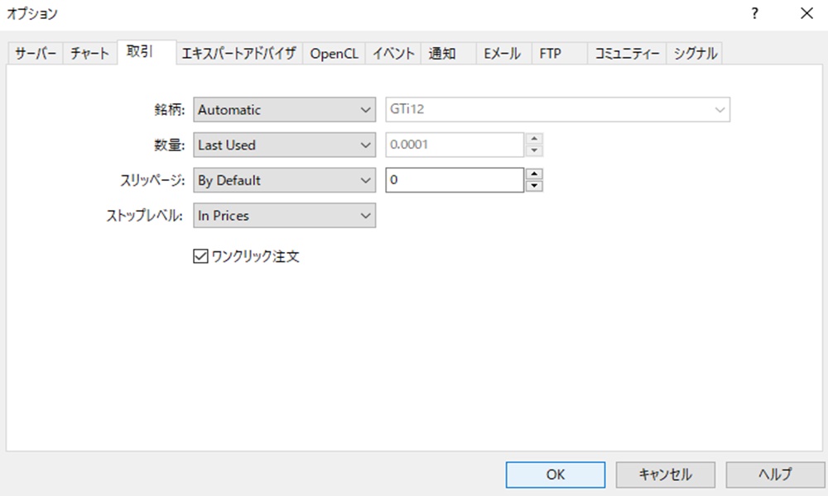Expand the GTi12 symbol dropdown
Image resolution: width=828 pixels, height=496 pixels.
coord(719,109)
